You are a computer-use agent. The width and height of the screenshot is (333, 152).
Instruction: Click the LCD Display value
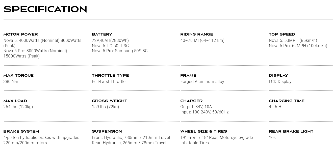[x=280, y=81]
